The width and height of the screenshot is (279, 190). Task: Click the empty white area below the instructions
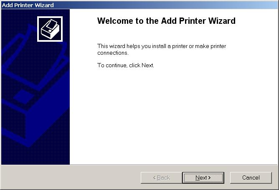click(173, 116)
